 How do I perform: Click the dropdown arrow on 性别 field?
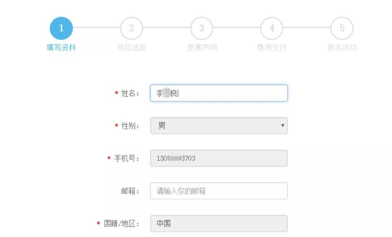pyautogui.click(x=282, y=126)
